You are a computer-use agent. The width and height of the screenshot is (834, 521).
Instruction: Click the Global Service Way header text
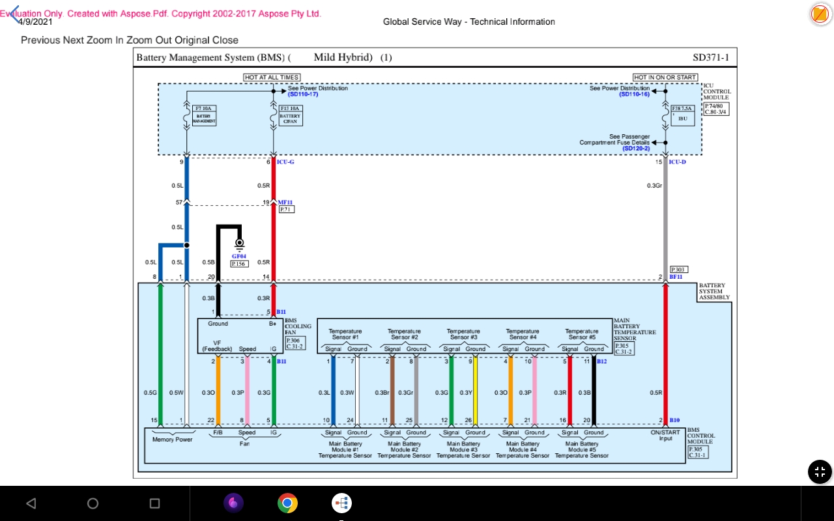tap(469, 21)
